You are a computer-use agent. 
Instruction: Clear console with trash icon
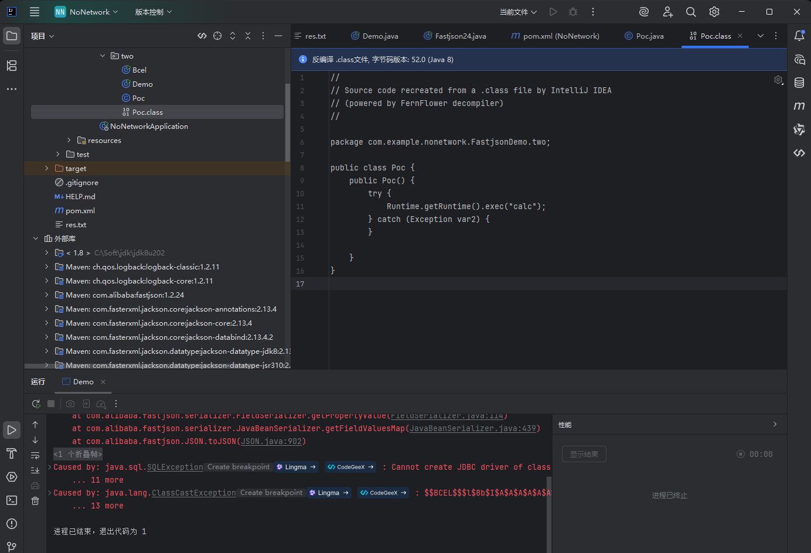(35, 500)
